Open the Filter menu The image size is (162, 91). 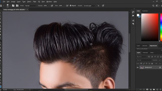(34, 2)
